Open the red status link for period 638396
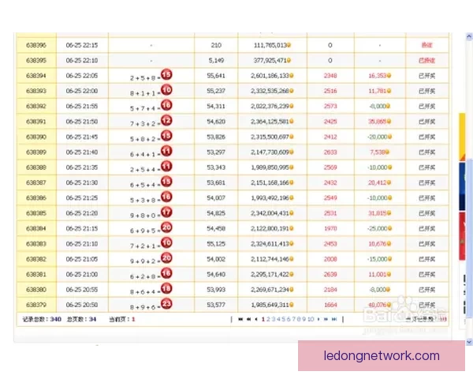The height and width of the screenshot is (379, 473). [426, 45]
